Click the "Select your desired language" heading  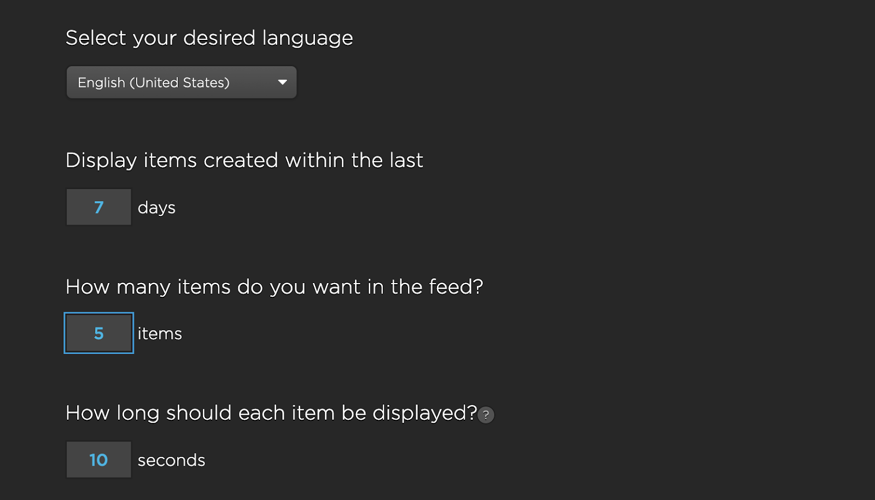pyautogui.click(x=209, y=38)
